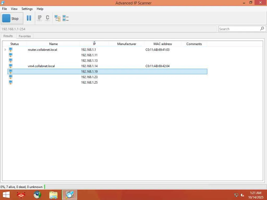Click the expand all tree icon

coord(57,18)
